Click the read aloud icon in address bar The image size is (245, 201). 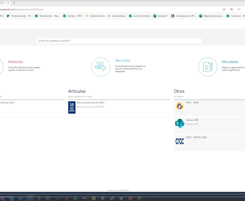pyautogui.click(x=239, y=10)
